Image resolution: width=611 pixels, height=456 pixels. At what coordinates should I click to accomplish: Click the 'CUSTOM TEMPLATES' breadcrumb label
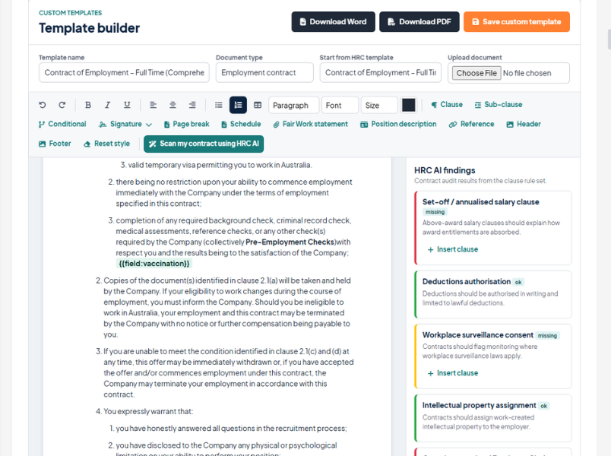pyautogui.click(x=70, y=13)
